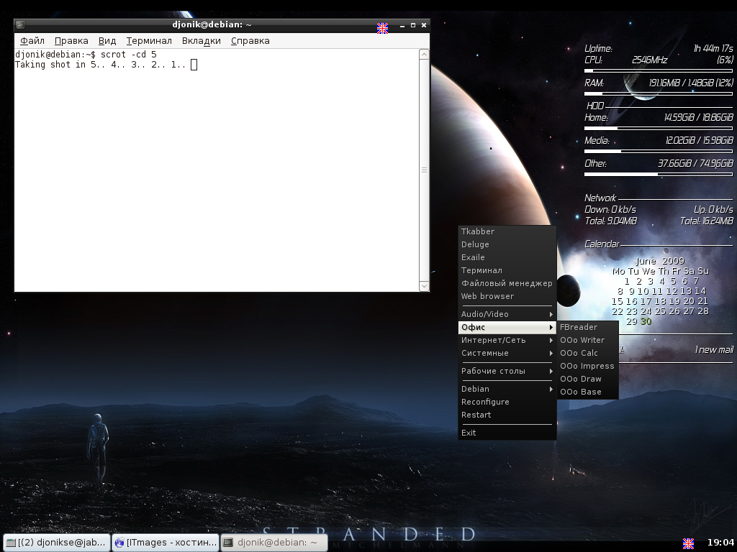Click the Jabber chat taskbar icon

pyautogui.click(x=11, y=543)
